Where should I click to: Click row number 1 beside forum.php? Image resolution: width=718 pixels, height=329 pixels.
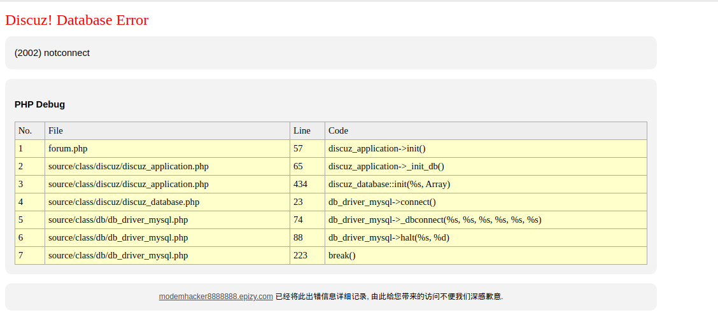pyautogui.click(x=30, y=149)
